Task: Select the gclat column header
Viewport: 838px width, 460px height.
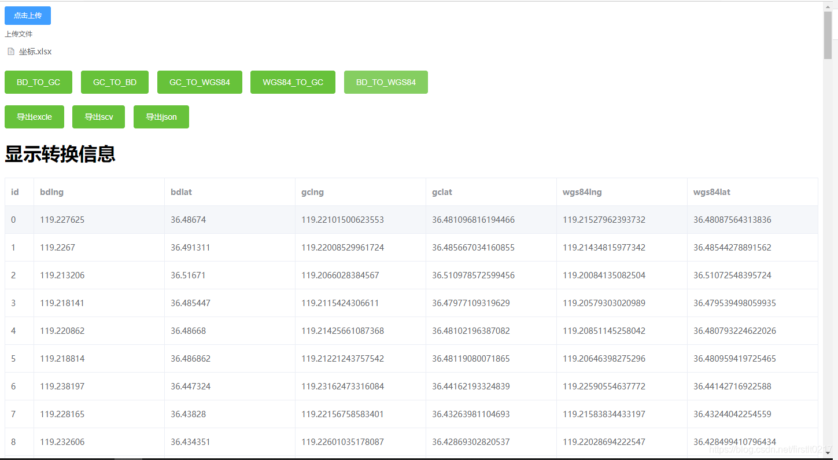Action: 492,192
